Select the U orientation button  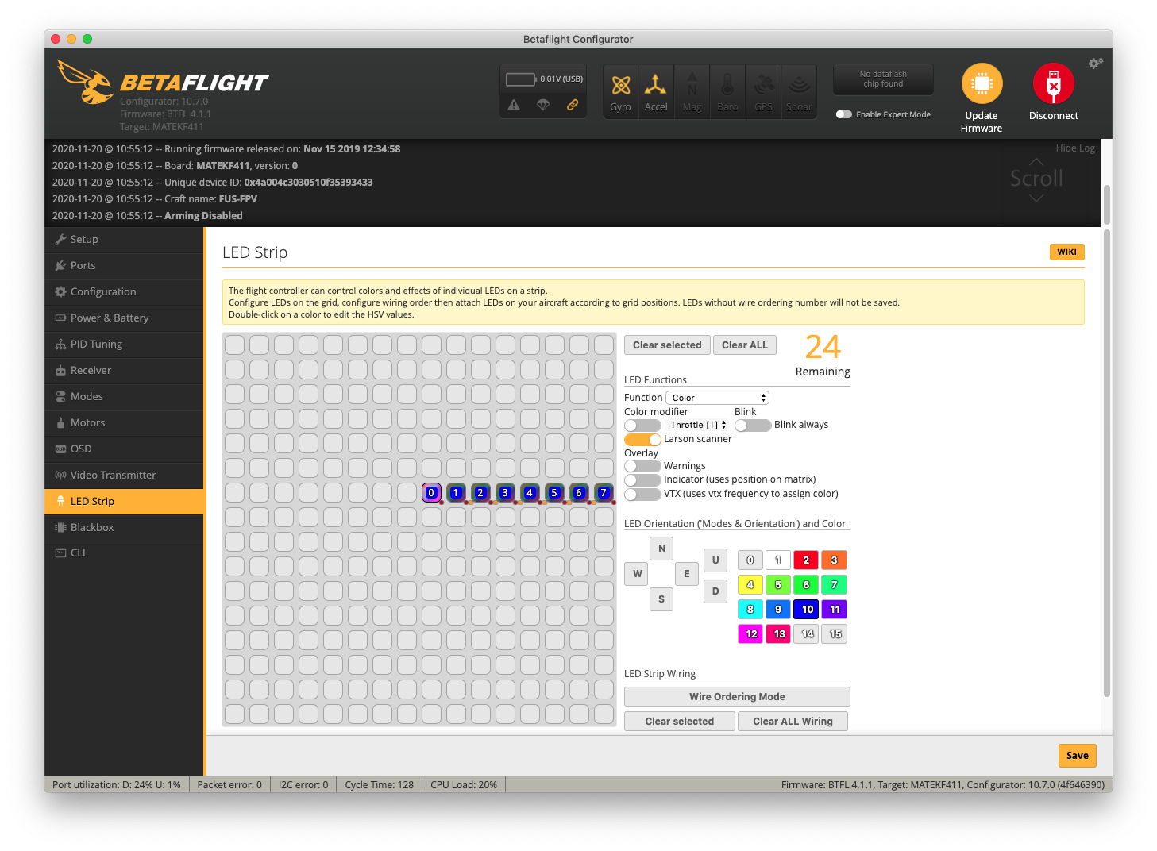(x=715, y=560)
